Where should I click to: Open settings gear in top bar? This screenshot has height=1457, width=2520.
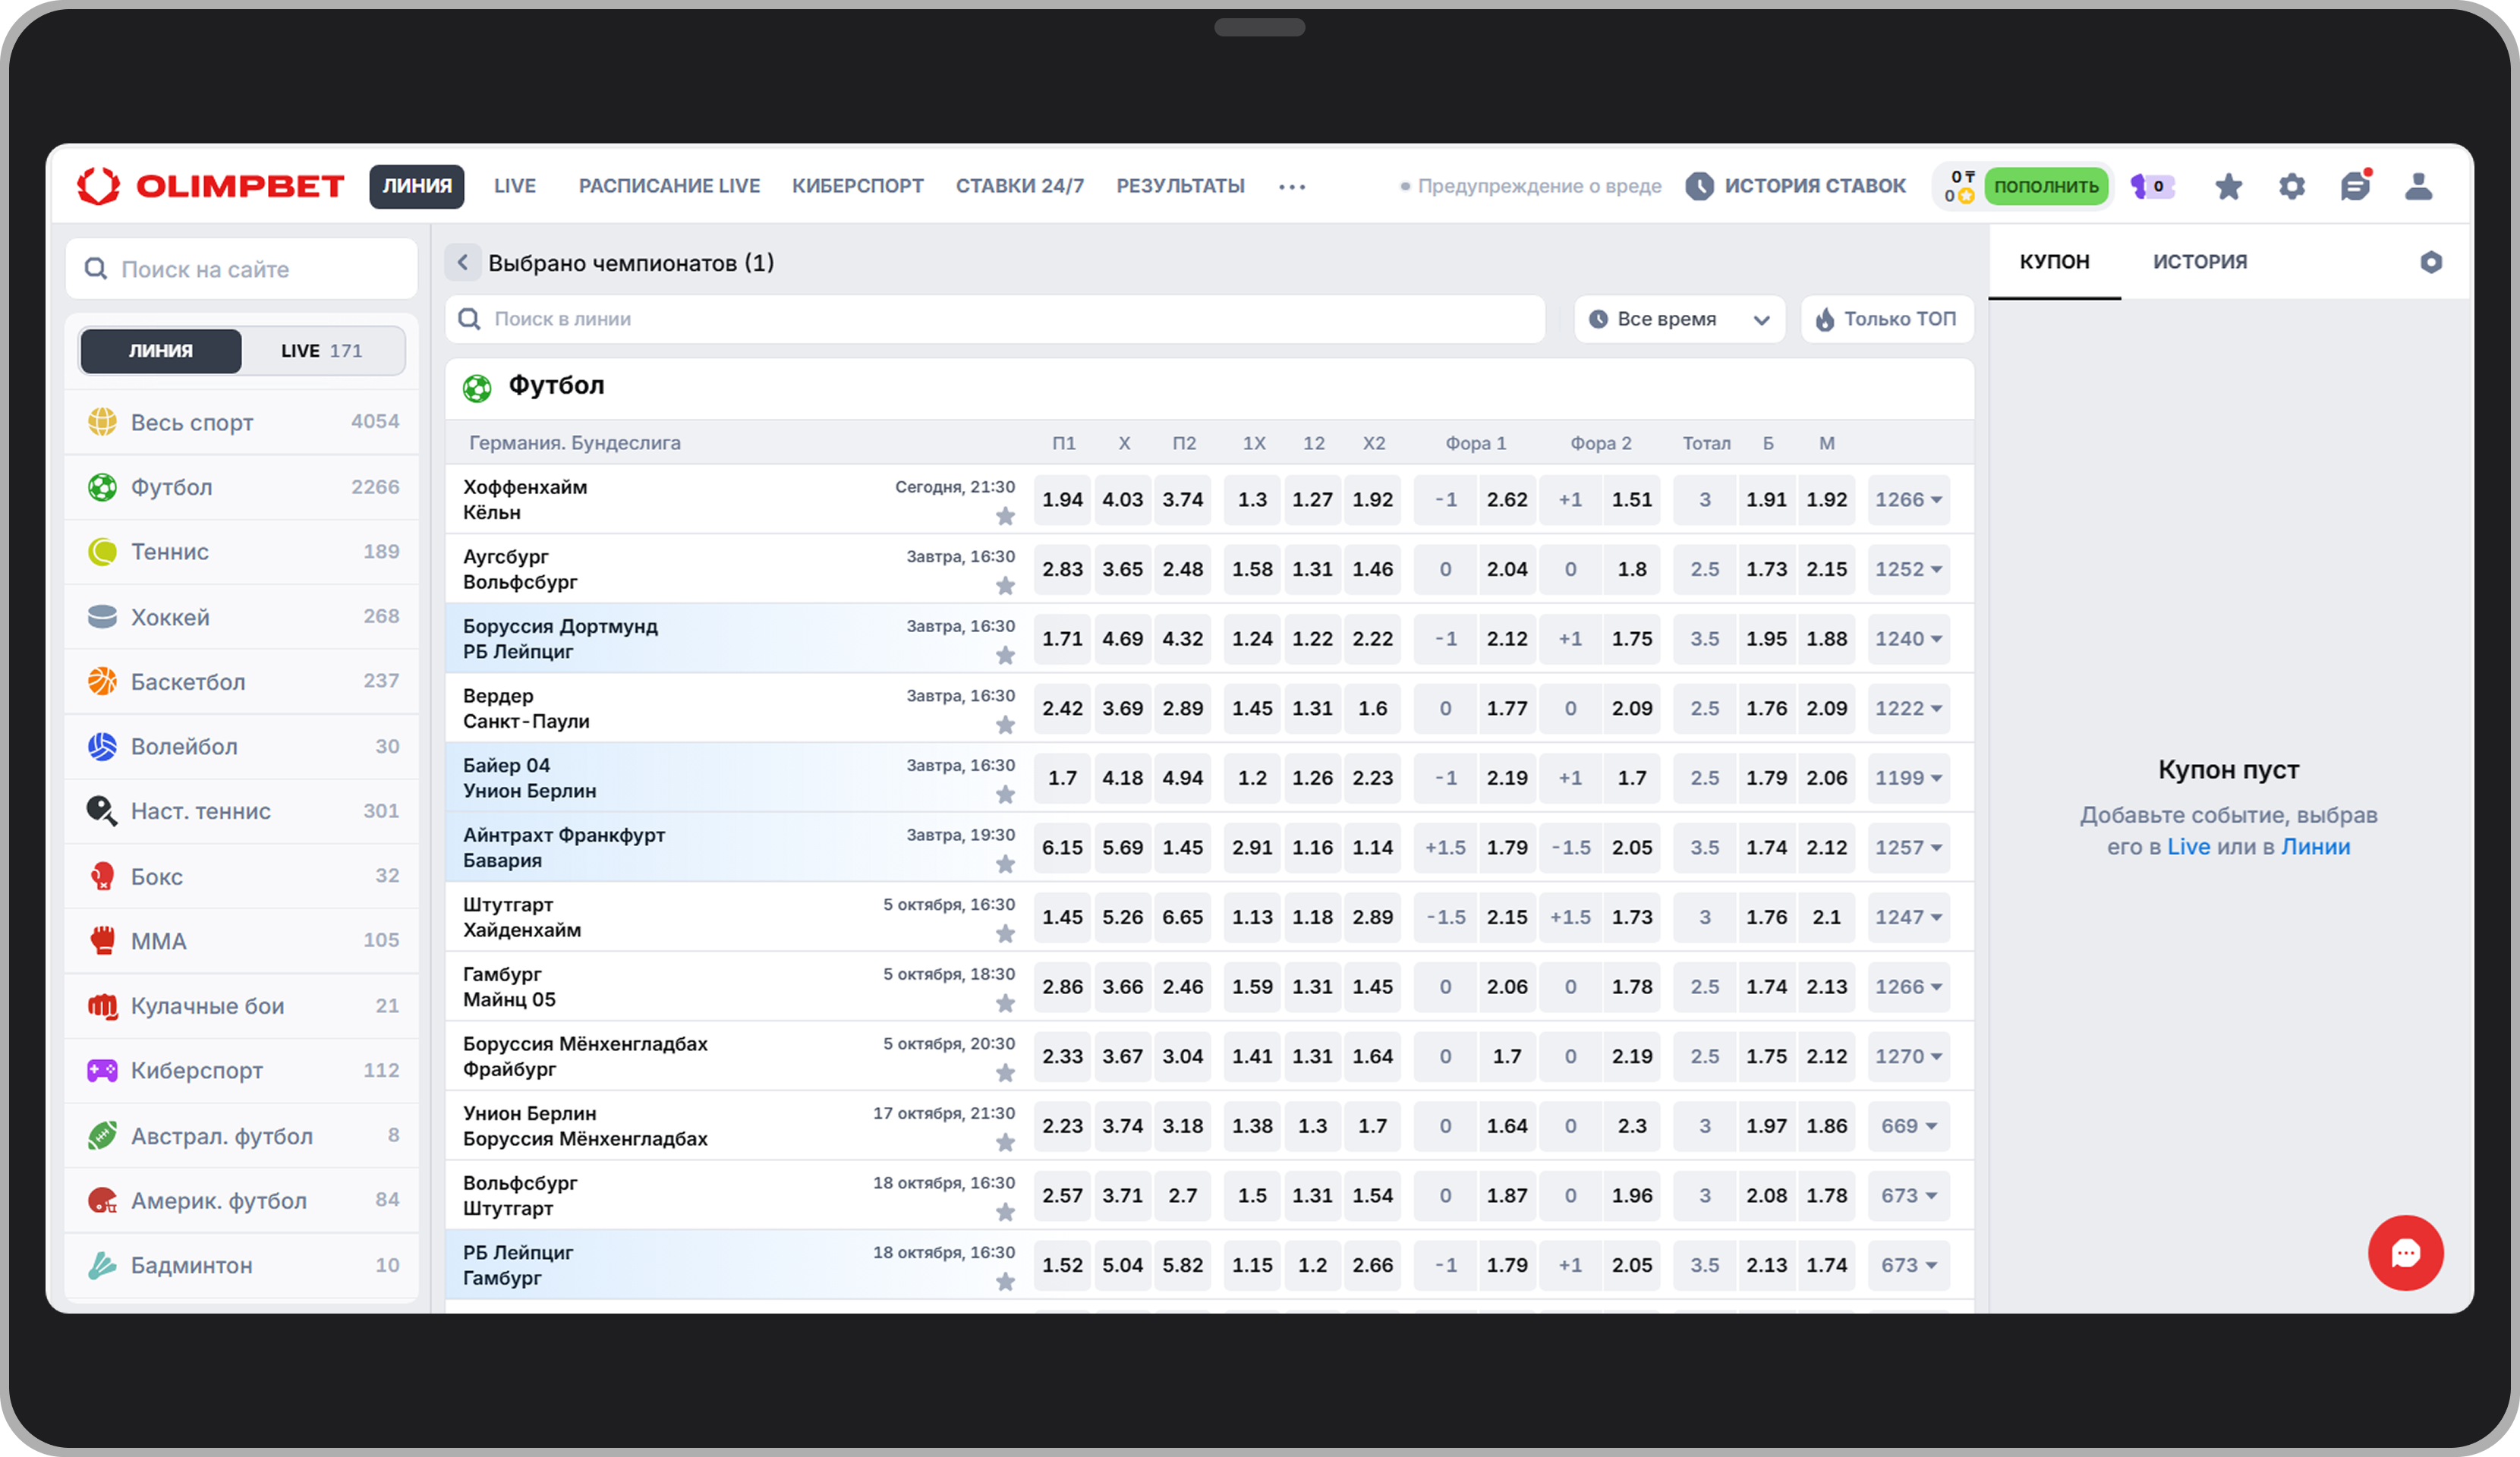(x=2291, y=187)
